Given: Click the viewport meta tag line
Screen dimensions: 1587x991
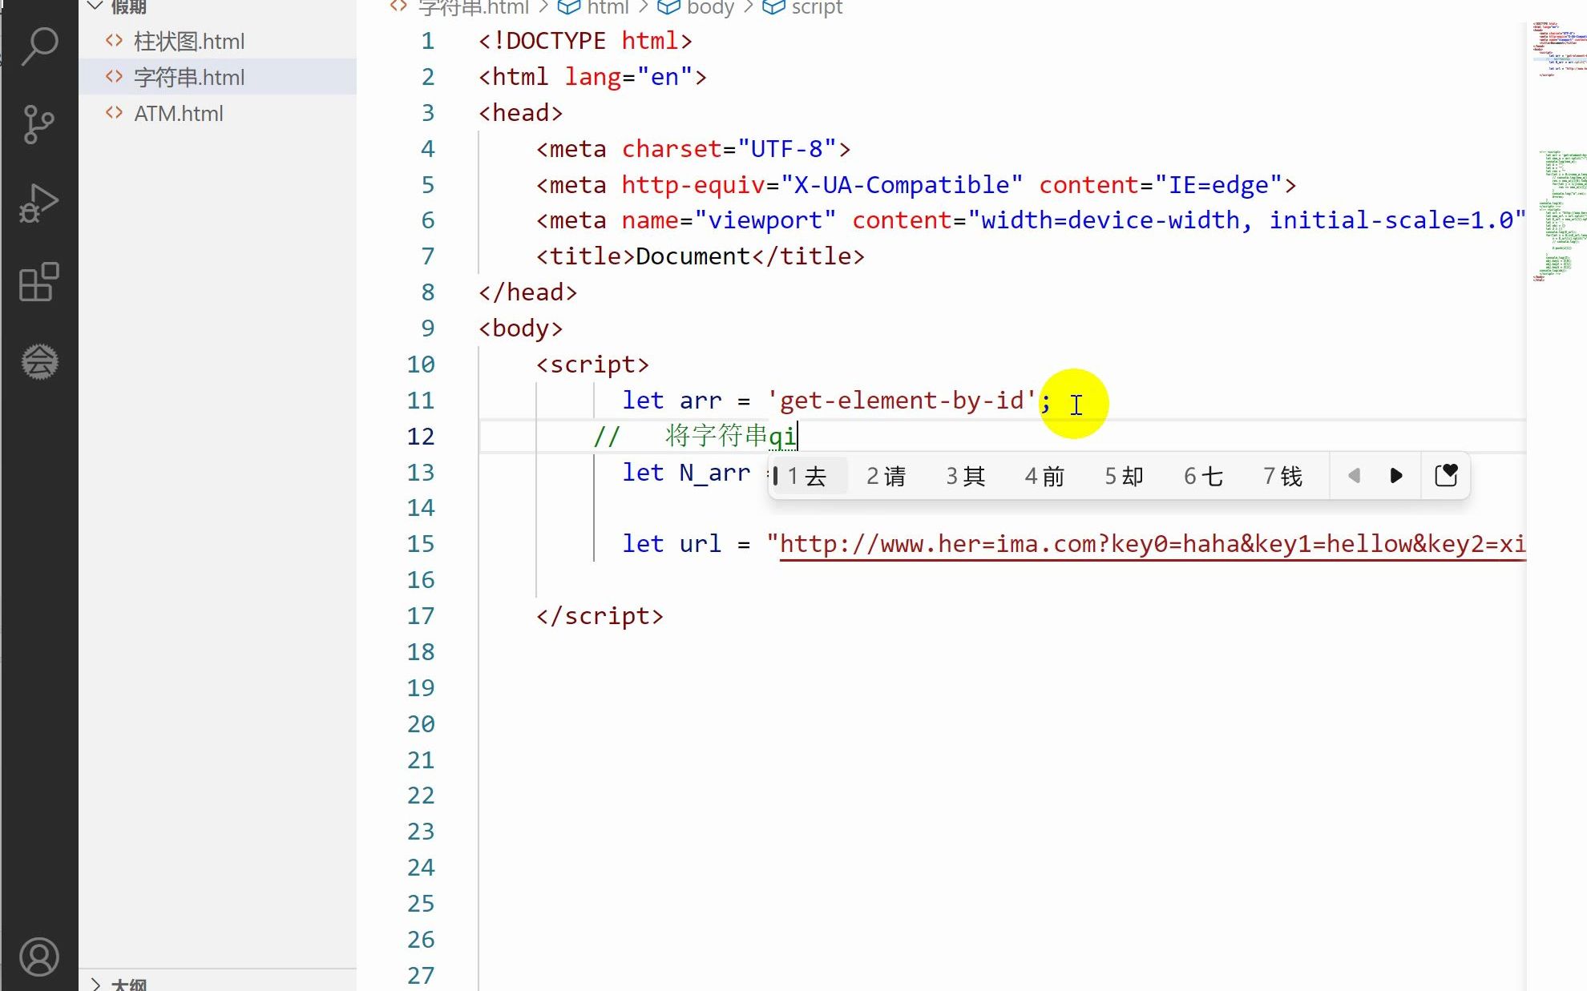Looking at the screenshot, I should pyautogui.click(x=1030, y=220).
